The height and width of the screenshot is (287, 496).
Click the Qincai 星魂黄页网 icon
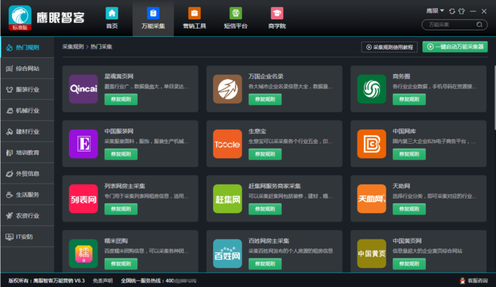[x=83, y=89]
